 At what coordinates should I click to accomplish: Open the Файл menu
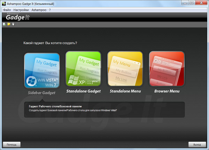(7, 10)
